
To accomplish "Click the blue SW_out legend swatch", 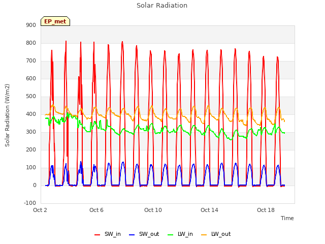I will point(132,235).
